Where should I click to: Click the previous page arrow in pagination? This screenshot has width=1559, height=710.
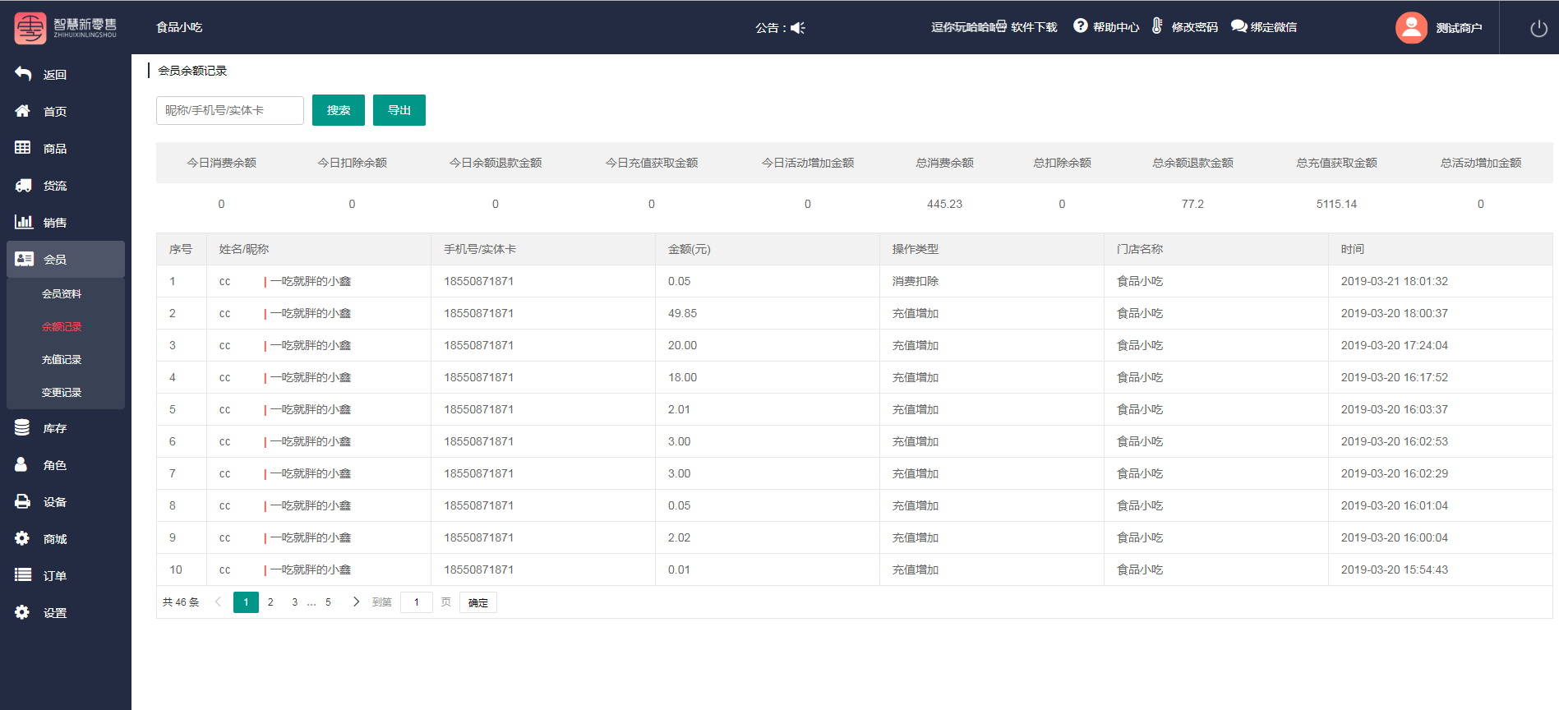(x=218, y=602)
